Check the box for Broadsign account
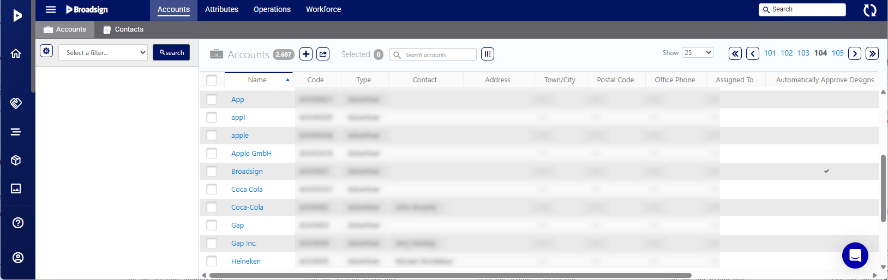 coord(212,172)
